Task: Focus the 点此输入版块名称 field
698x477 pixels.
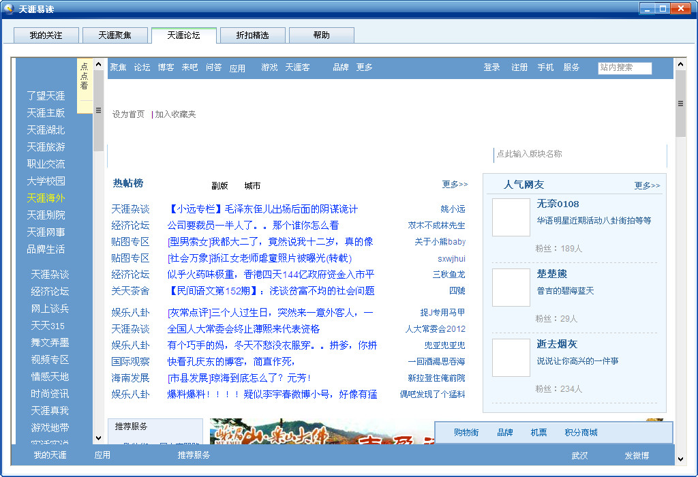Action: pos(579,154)
